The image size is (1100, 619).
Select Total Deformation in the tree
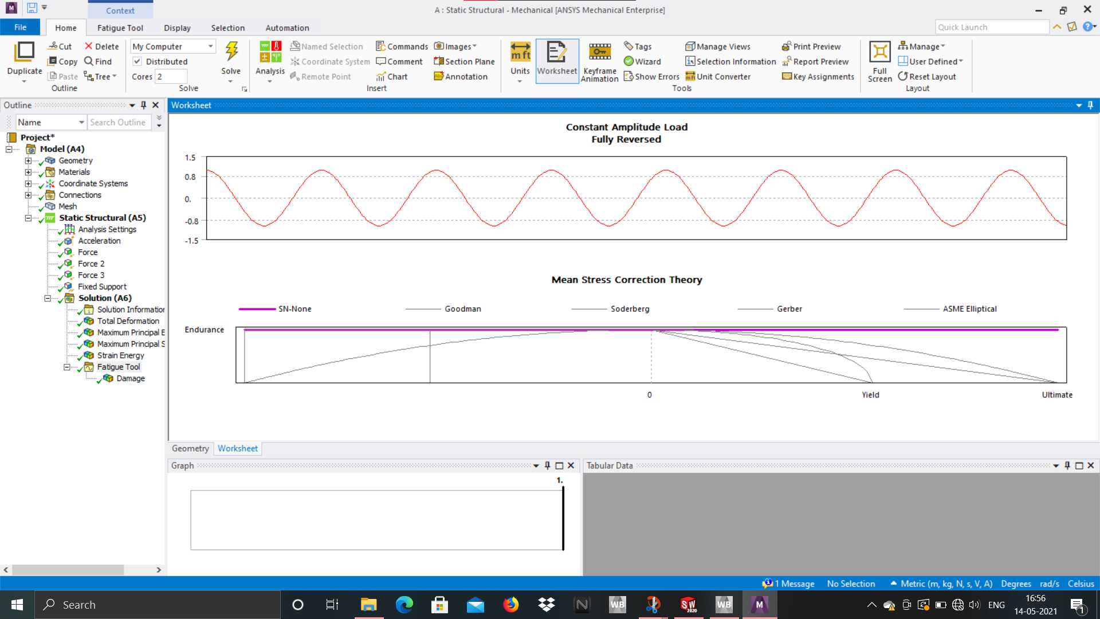pyautogui.click(x=128, y=321)
